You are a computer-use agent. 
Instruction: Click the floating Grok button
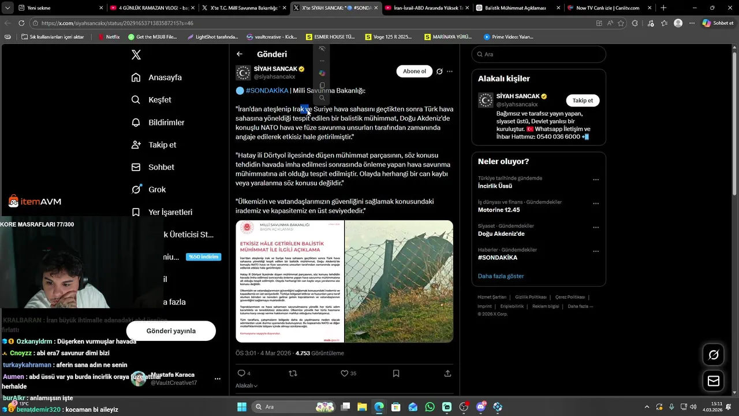[x=714, y=355]
